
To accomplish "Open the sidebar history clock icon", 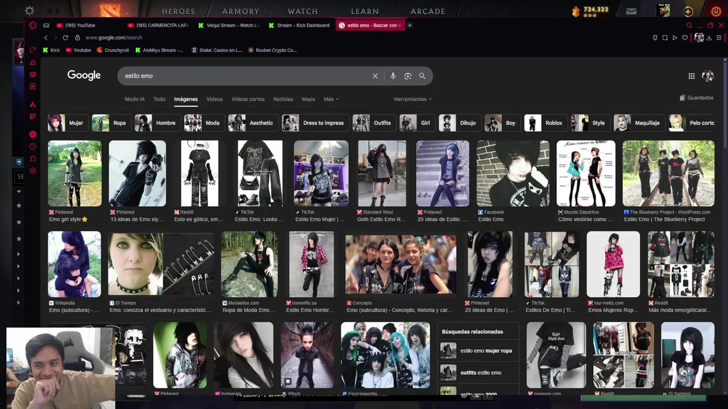I will [x=33, y=147].
